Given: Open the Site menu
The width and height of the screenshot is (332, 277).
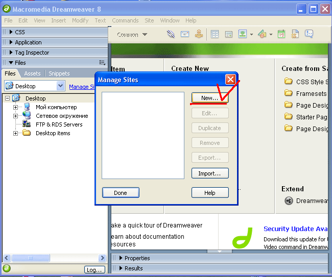Looking at the screenshot, I should click(149, 20).
